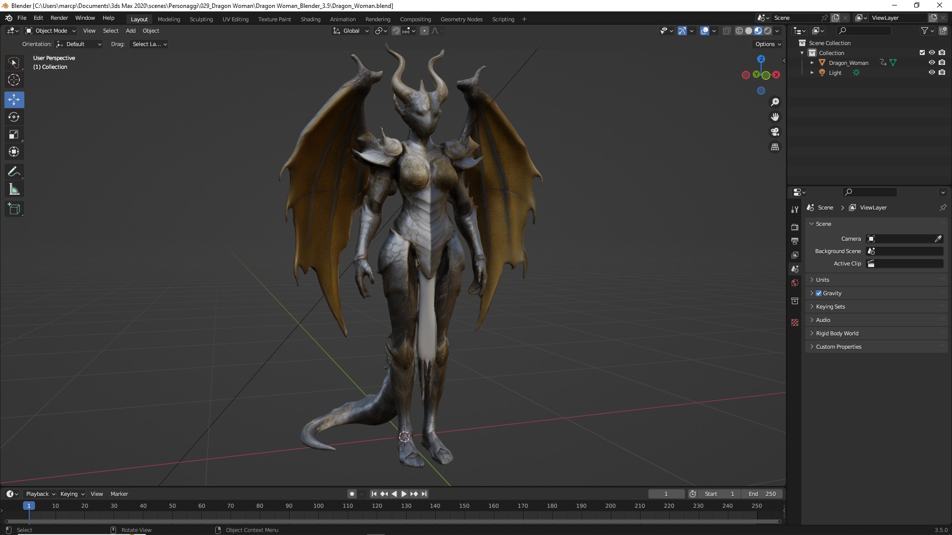Screen dimensions: 952x535
Task: Open the World properties tab
Action: pos(795,283)
